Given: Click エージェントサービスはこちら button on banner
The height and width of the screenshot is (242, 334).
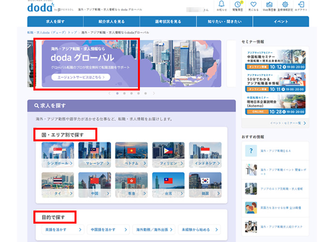Looking at the screenshot, I should coord(81,77).
